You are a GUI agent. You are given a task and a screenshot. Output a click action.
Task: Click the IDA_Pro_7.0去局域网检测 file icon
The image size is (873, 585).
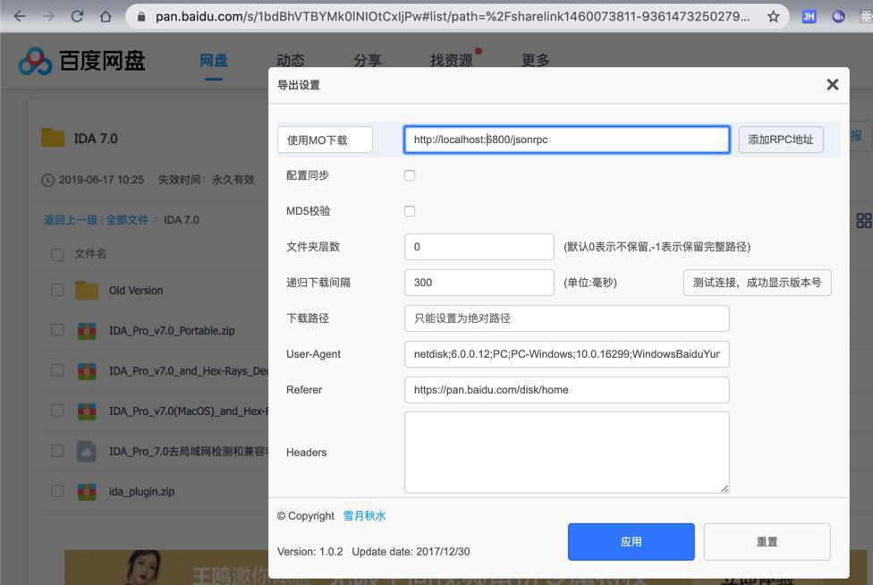pyautogui.click(x=86, y=452)
